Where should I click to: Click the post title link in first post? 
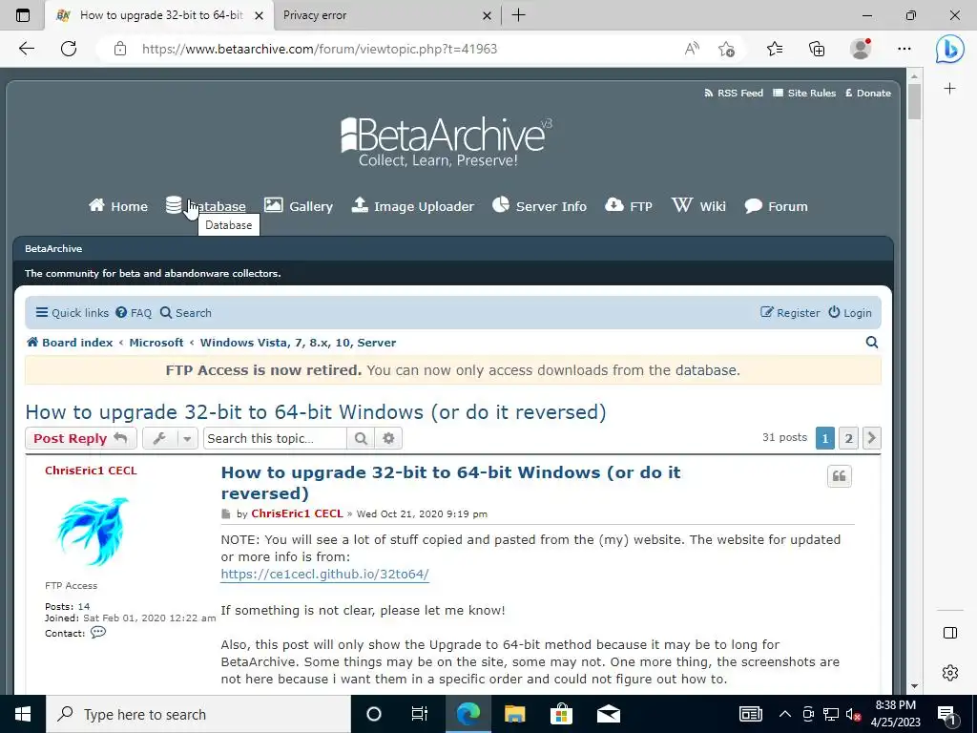click(451, 482)
